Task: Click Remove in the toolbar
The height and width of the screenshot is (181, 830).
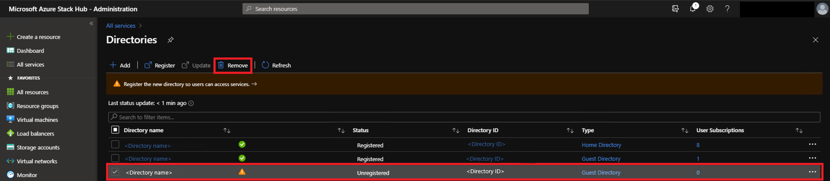Action: click(233, 65)
